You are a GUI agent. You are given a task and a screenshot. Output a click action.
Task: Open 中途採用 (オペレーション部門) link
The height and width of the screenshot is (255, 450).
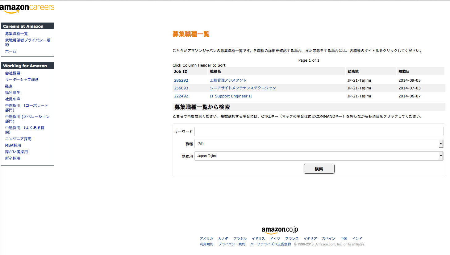(27, 119)
